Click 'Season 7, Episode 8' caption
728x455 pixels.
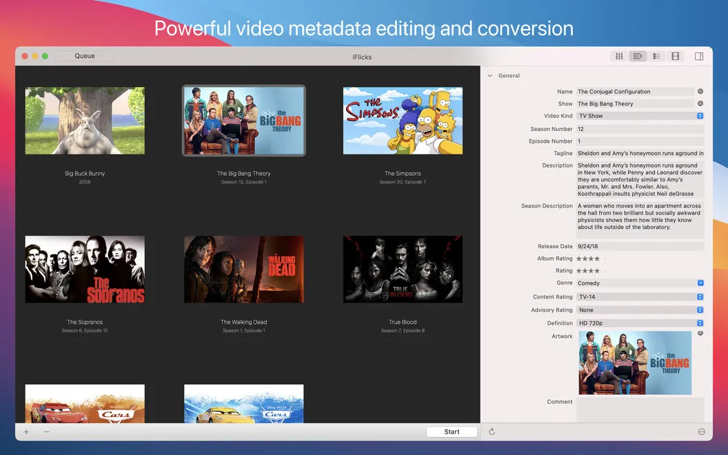[403, 331]
